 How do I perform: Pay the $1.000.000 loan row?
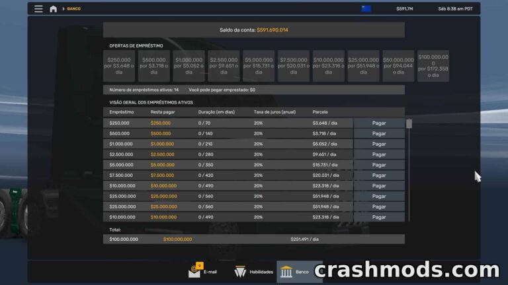coord(379,144)
